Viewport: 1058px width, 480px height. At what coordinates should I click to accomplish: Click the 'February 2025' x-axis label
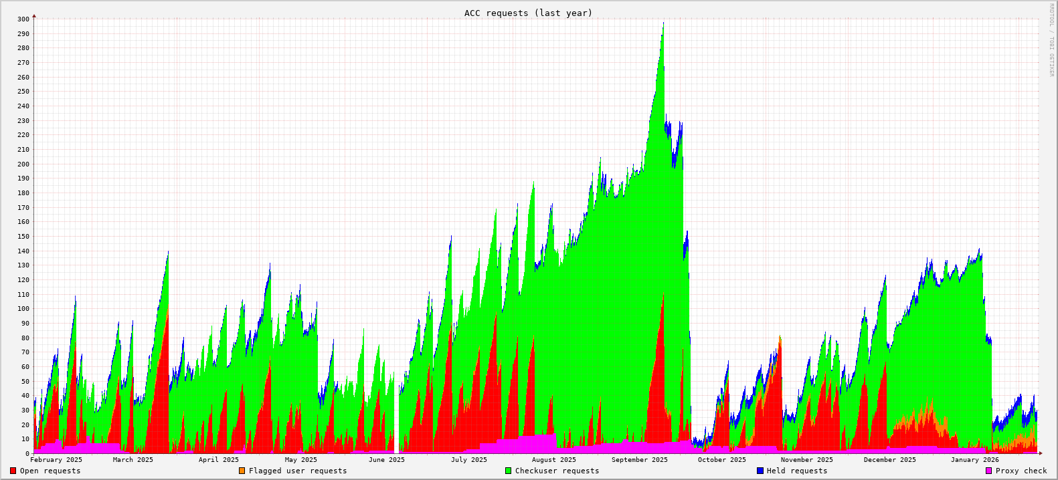[x=56, y=459]
